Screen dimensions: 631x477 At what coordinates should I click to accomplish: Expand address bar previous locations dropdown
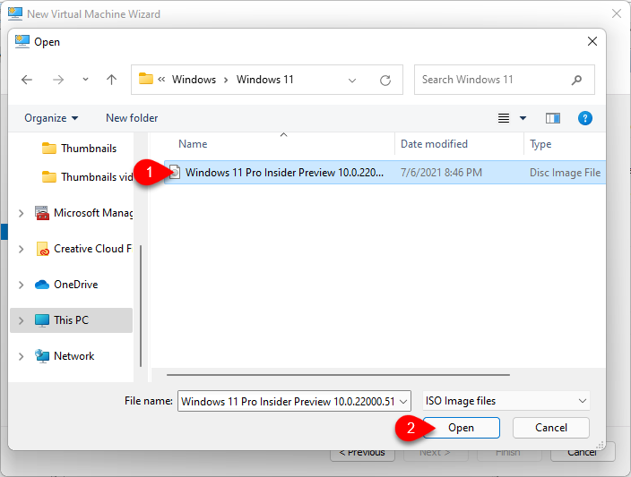pyautogui.click(x=352, y=81)
